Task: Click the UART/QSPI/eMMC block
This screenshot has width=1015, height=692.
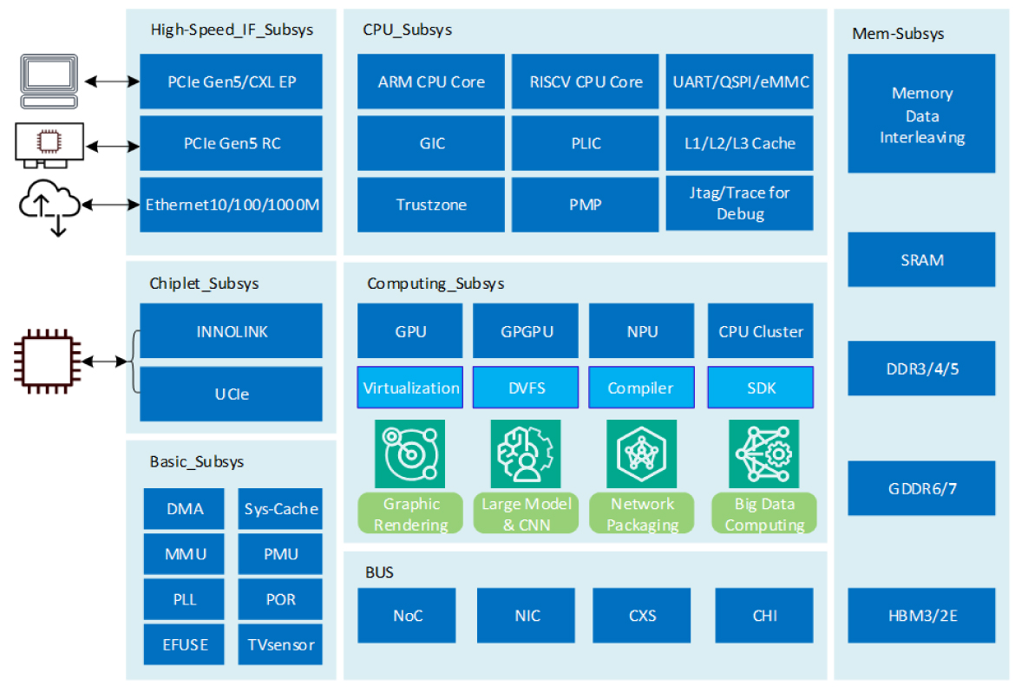Action: 740,82
